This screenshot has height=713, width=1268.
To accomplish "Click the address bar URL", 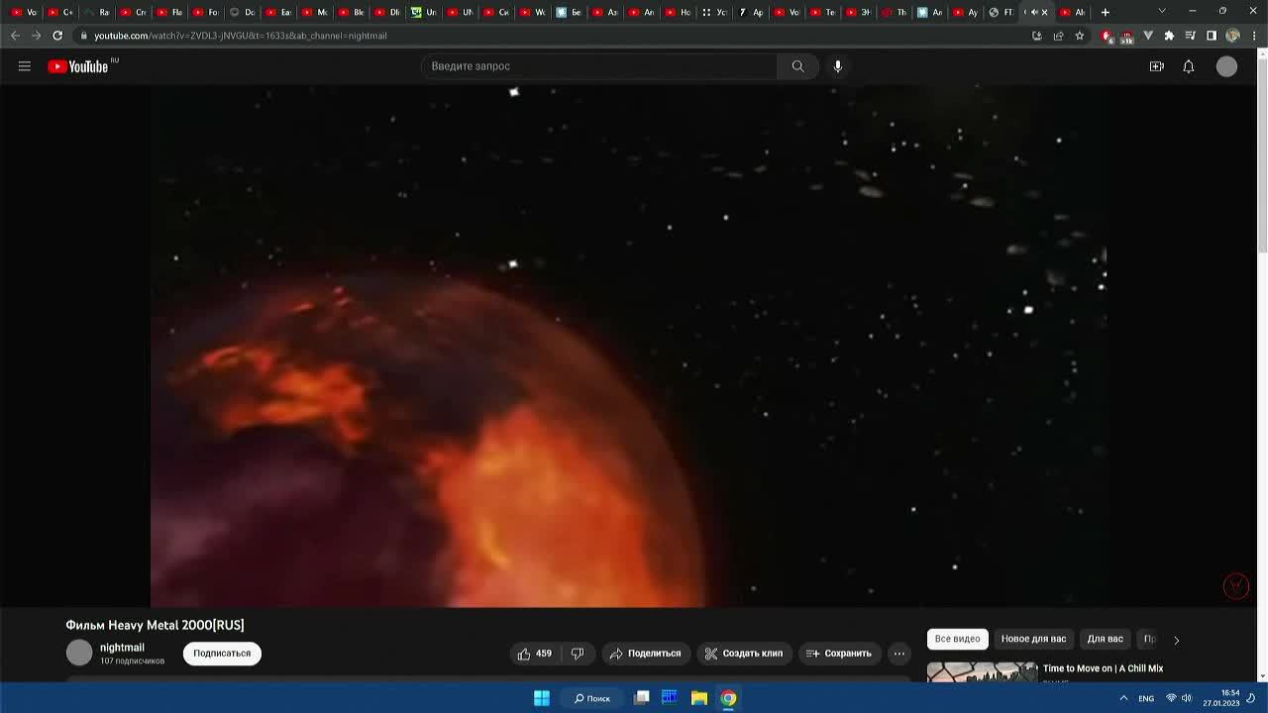I will click(241, 36).
